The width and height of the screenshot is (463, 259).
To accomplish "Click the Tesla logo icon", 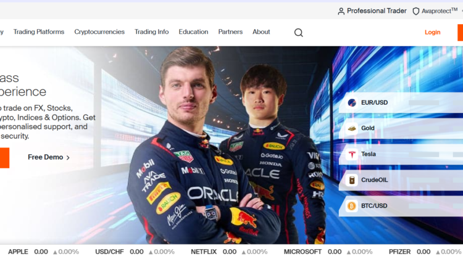I will tap(352, 154).
